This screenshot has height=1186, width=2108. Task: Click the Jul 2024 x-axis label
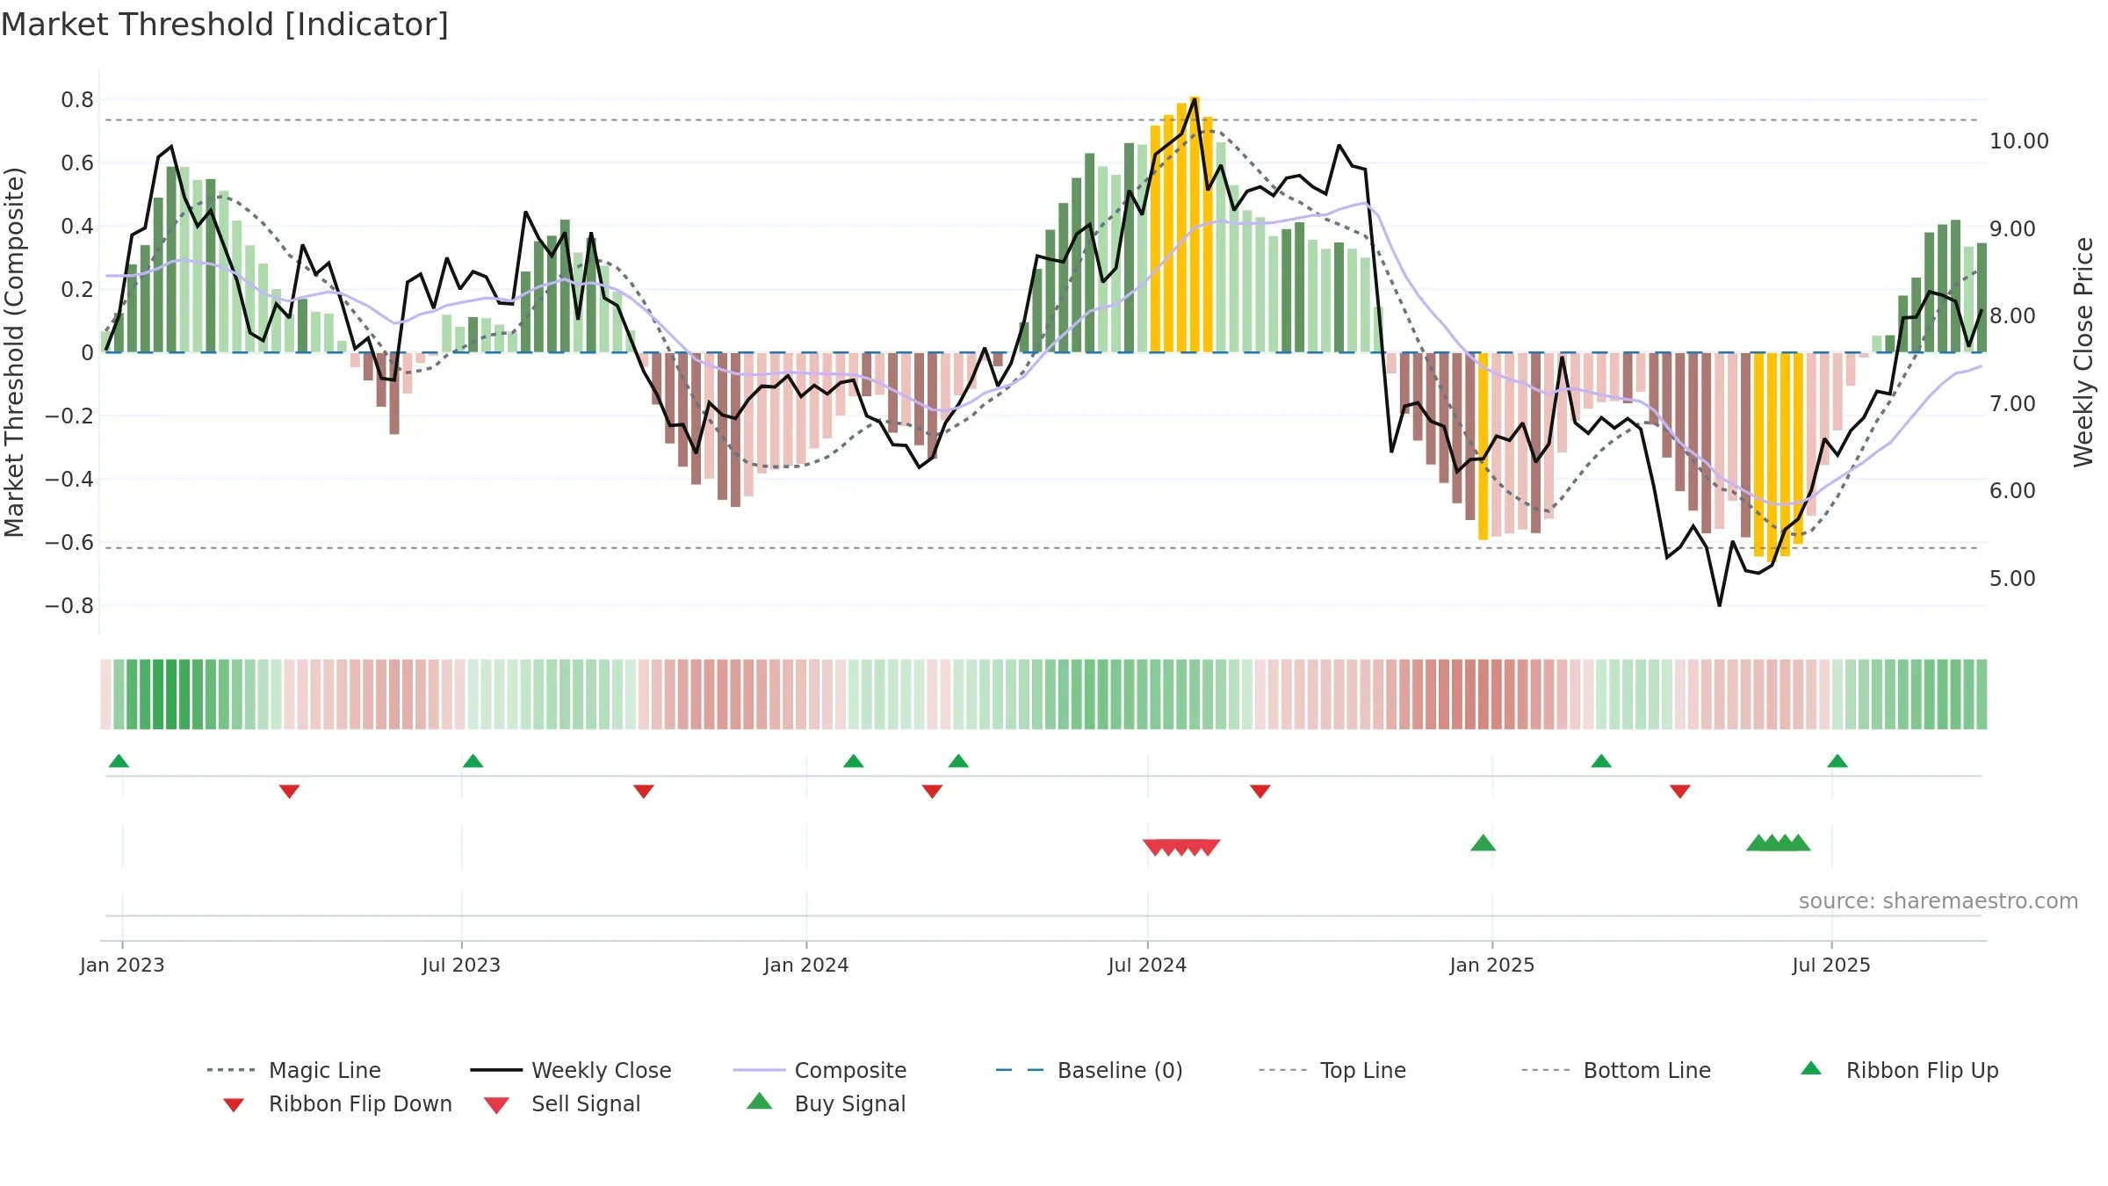click(x=1147, y=965)
